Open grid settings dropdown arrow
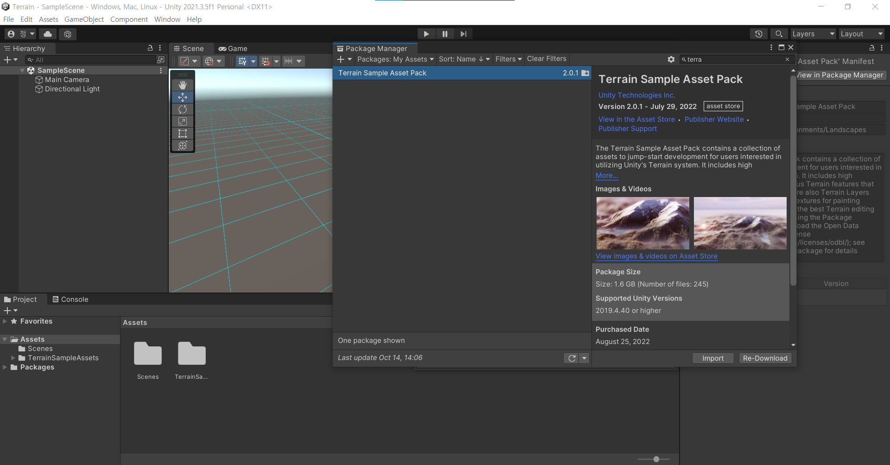Screen dimensions: 890x465 coord(253,61)
